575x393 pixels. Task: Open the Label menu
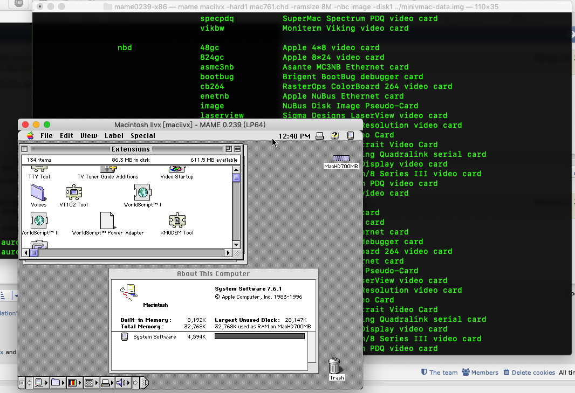coord(114,136)
